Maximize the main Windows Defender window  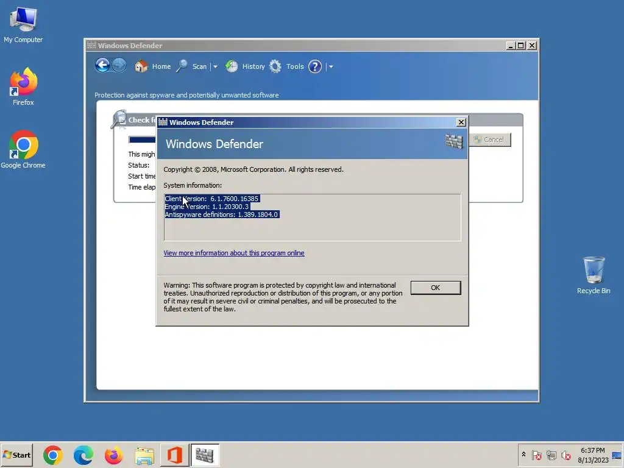(x=520, y=46)
